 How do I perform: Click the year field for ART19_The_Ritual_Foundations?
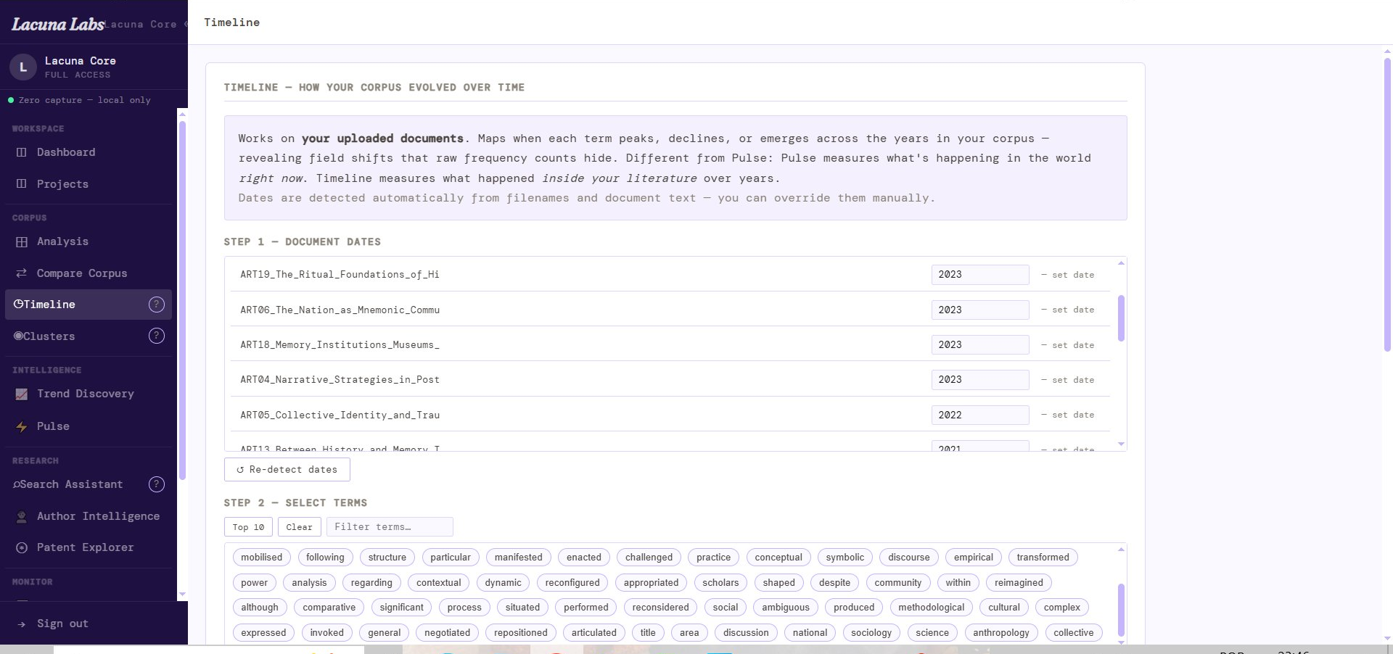pos(980,275)
